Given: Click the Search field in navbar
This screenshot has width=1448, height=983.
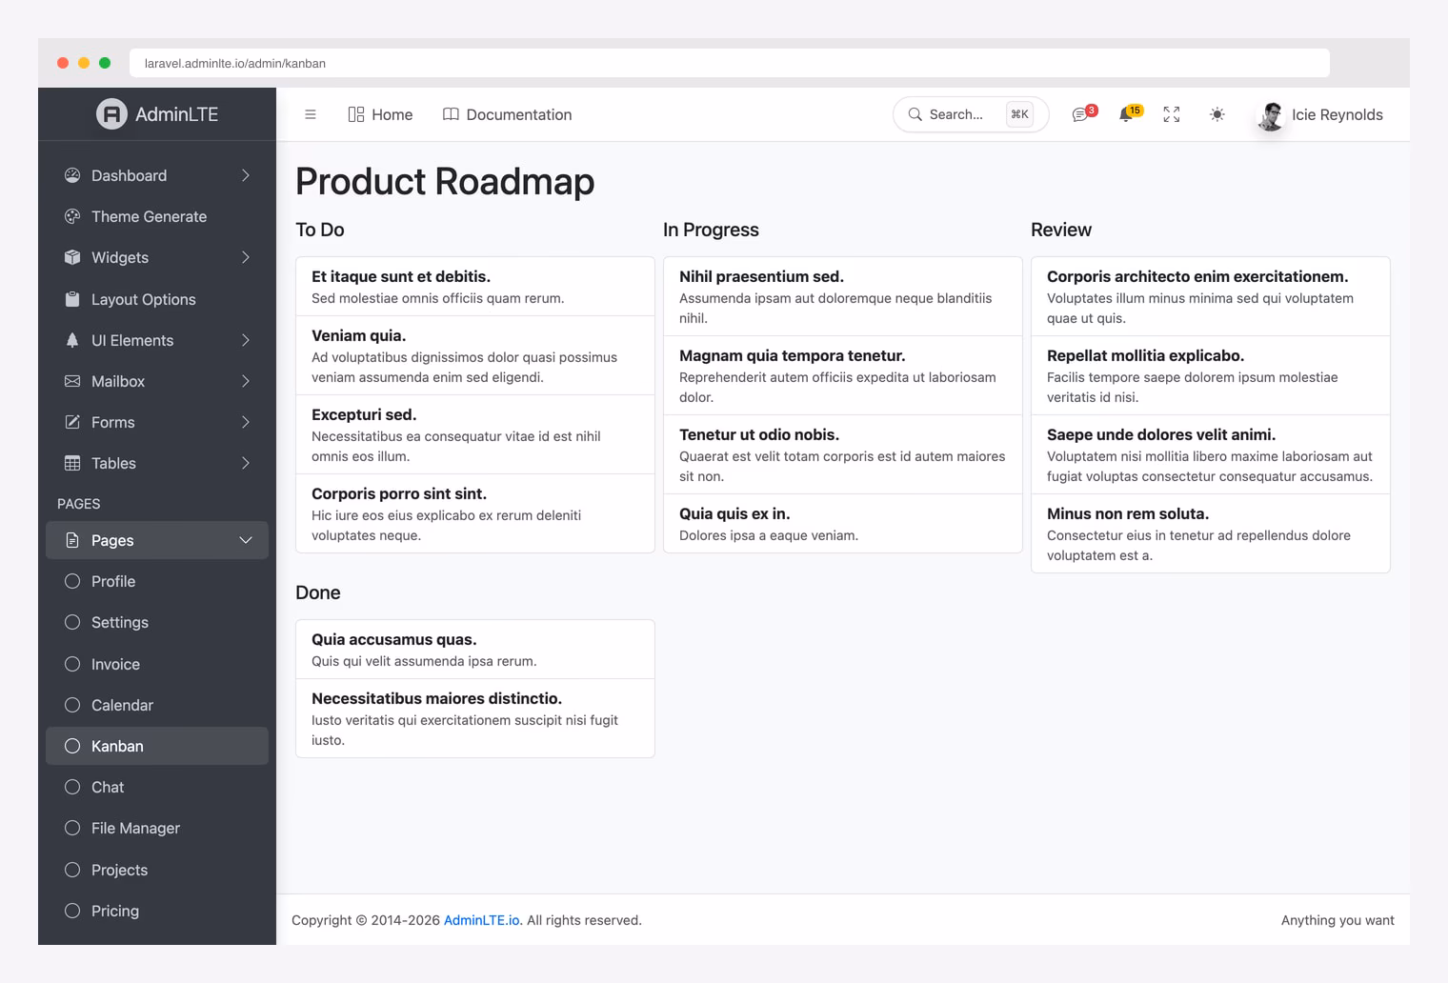Looking at the screenshot, I should click(x=971, y=114).
